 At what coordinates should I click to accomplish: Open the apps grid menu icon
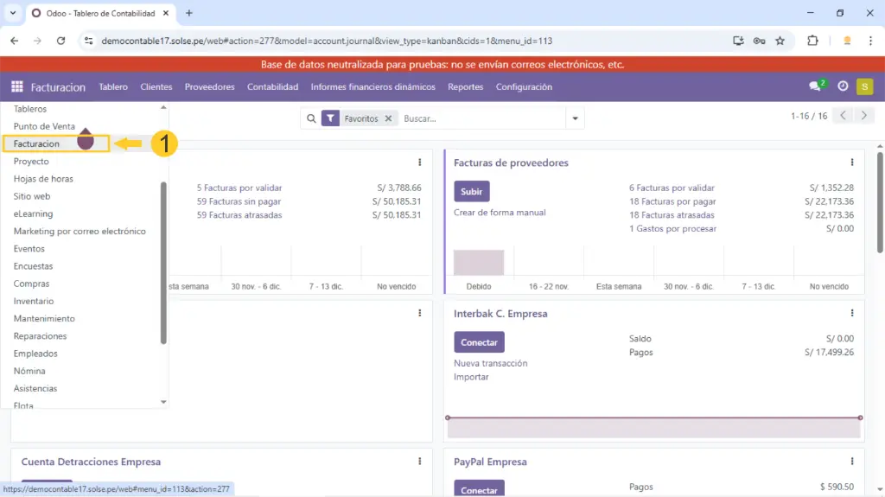tap(16, 86)
